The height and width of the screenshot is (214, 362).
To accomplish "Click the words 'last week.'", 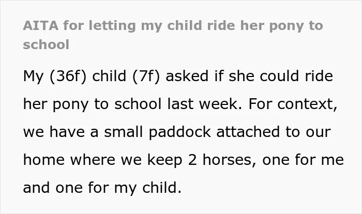I will pos(205,104).
